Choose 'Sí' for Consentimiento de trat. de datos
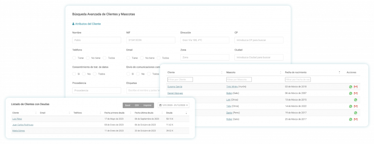Image resolution: width=374 pixels, height=144 pixels. click(x=74, y=74)
